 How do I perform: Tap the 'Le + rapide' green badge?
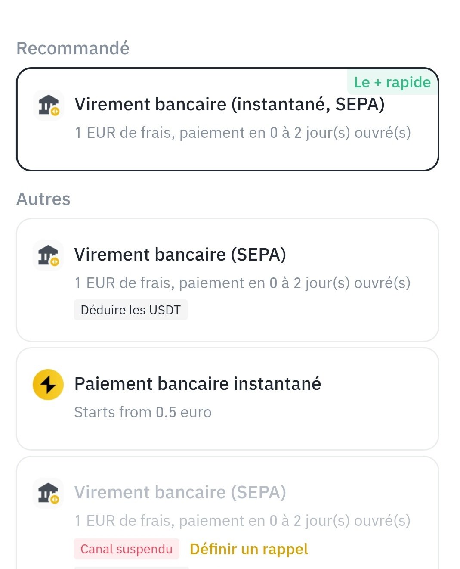[392, 82]
